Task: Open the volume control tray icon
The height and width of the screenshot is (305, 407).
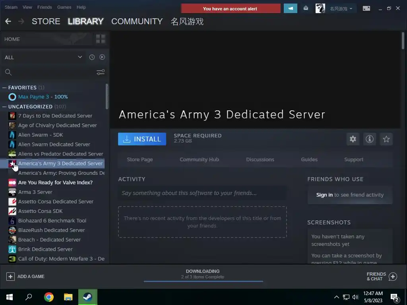Action: click(x=355, y=297)
